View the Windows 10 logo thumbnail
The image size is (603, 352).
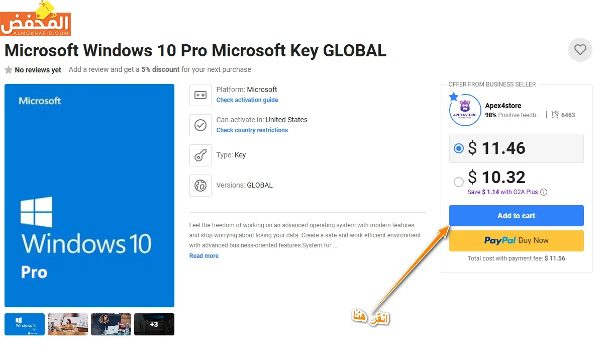25,324
